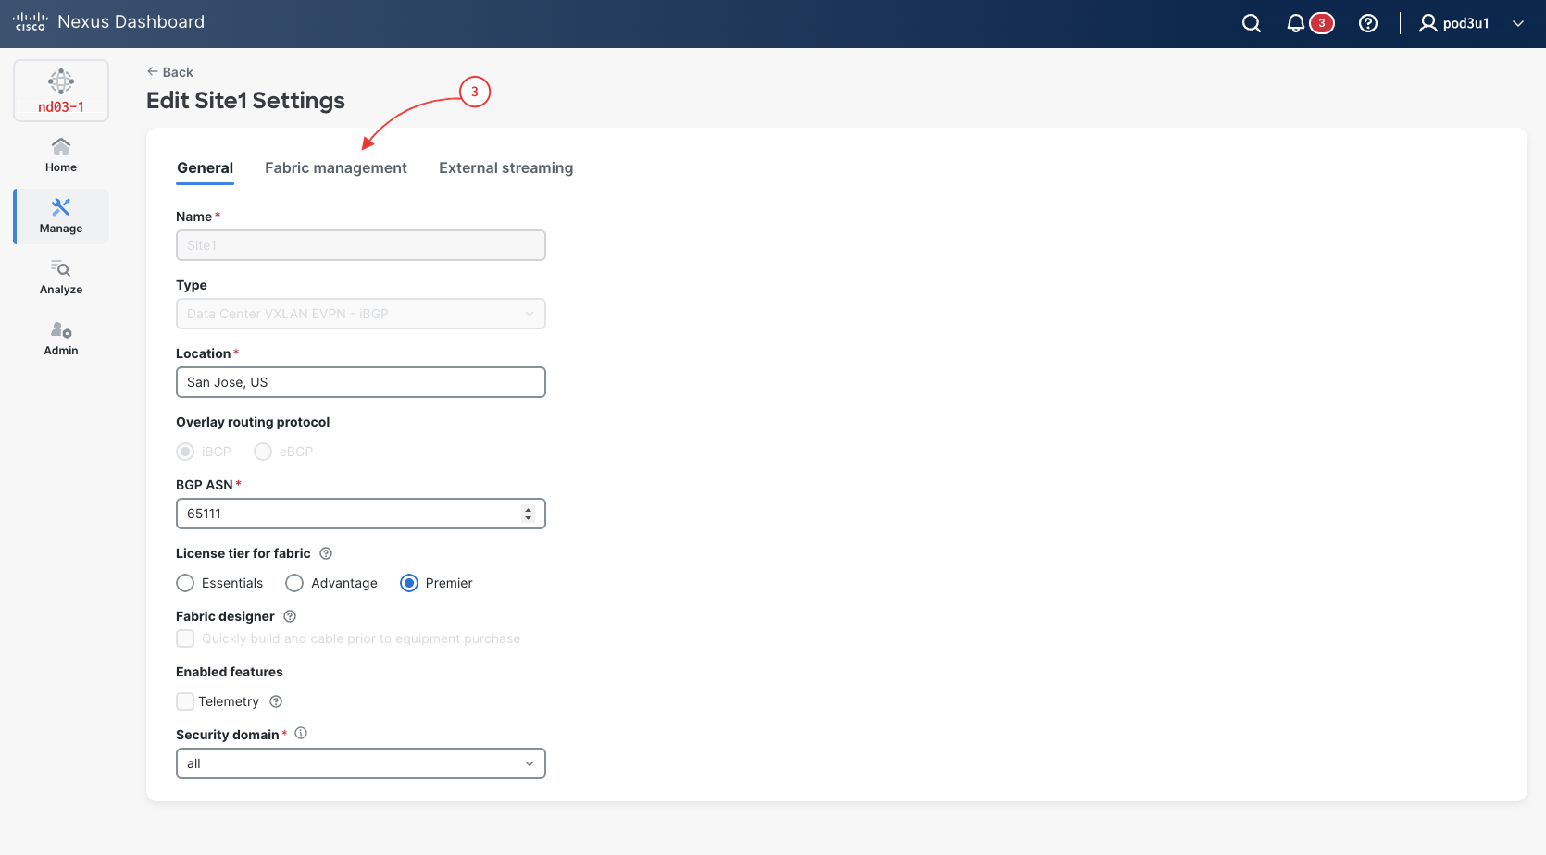
Task: Click into the Location input field
Action: [361, 382]
